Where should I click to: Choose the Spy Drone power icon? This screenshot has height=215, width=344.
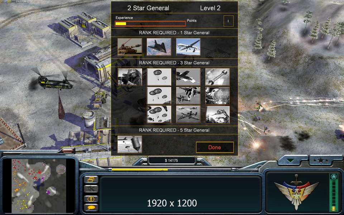(x=188, y=47)
